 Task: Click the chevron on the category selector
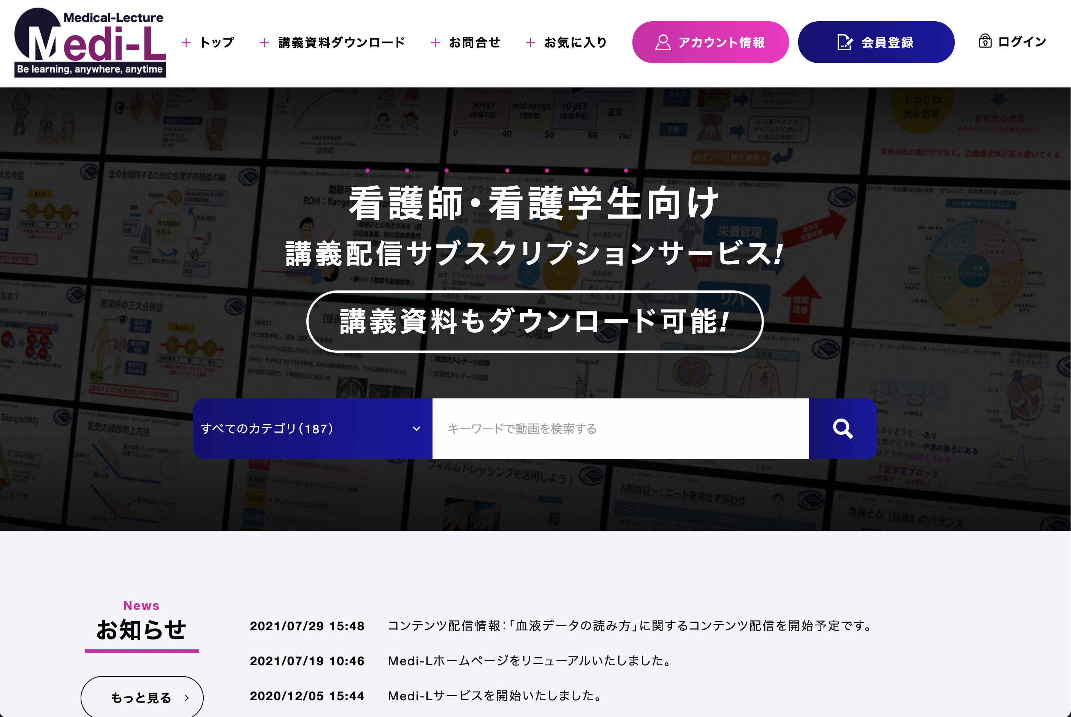pyautogui.click(x=415, y=429)
